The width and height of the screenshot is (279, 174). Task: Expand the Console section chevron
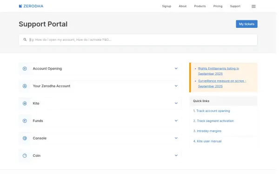(176, 138)
